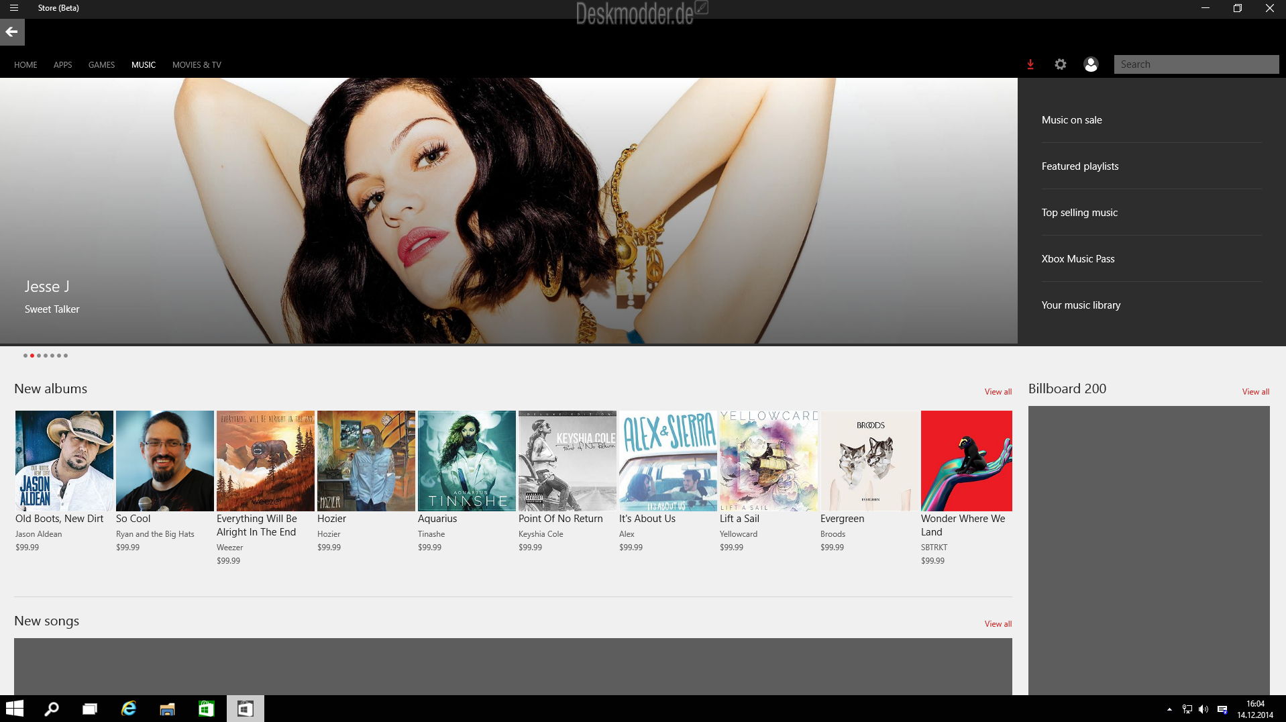Open green Store icon on taskbar
The image size is (1286, 722).
pyautogui.click(x=206, y=709)
